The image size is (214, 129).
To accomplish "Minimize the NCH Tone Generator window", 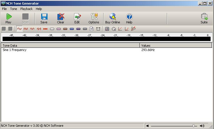I will coord(200,3).
